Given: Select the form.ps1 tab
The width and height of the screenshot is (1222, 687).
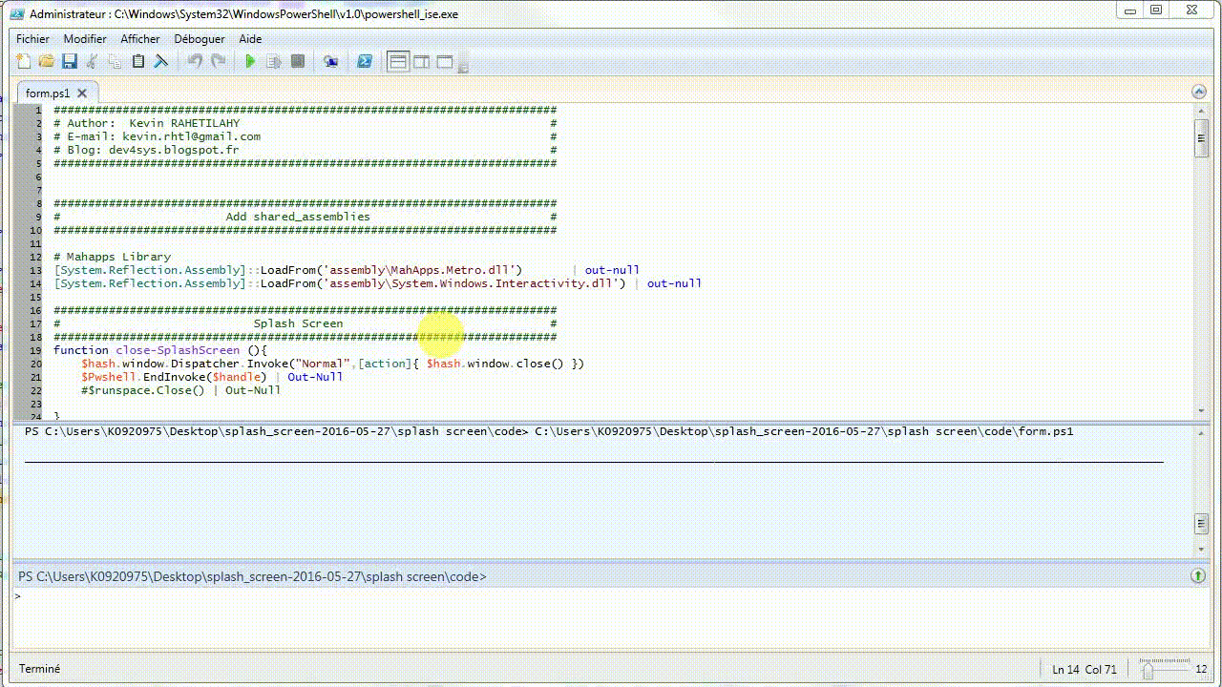Looking at the screenshot, I should [50, 93].
